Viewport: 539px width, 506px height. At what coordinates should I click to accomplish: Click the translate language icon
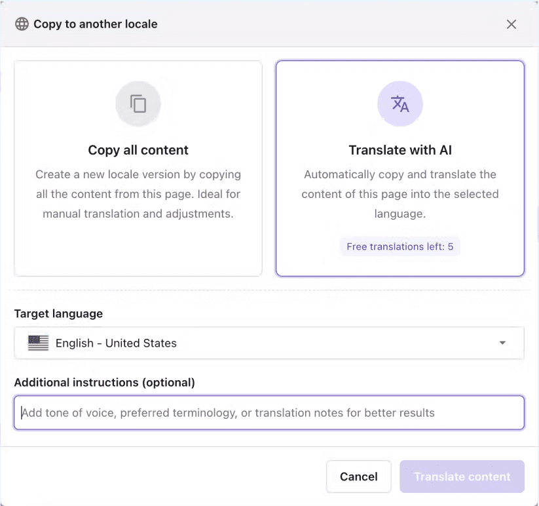400,104
